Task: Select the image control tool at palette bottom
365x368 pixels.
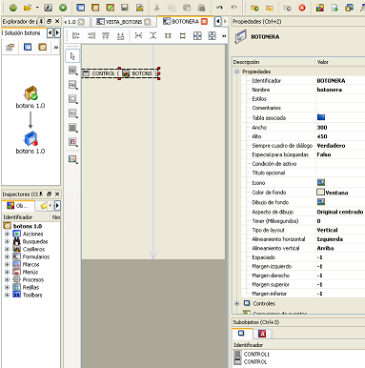Action: (72, 159)
